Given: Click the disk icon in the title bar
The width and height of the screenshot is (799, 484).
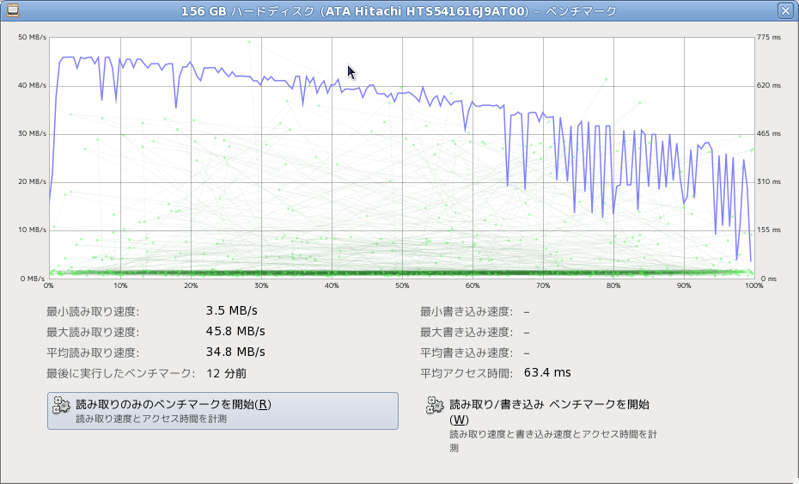Looking at the screenshot, I should 13,10.
